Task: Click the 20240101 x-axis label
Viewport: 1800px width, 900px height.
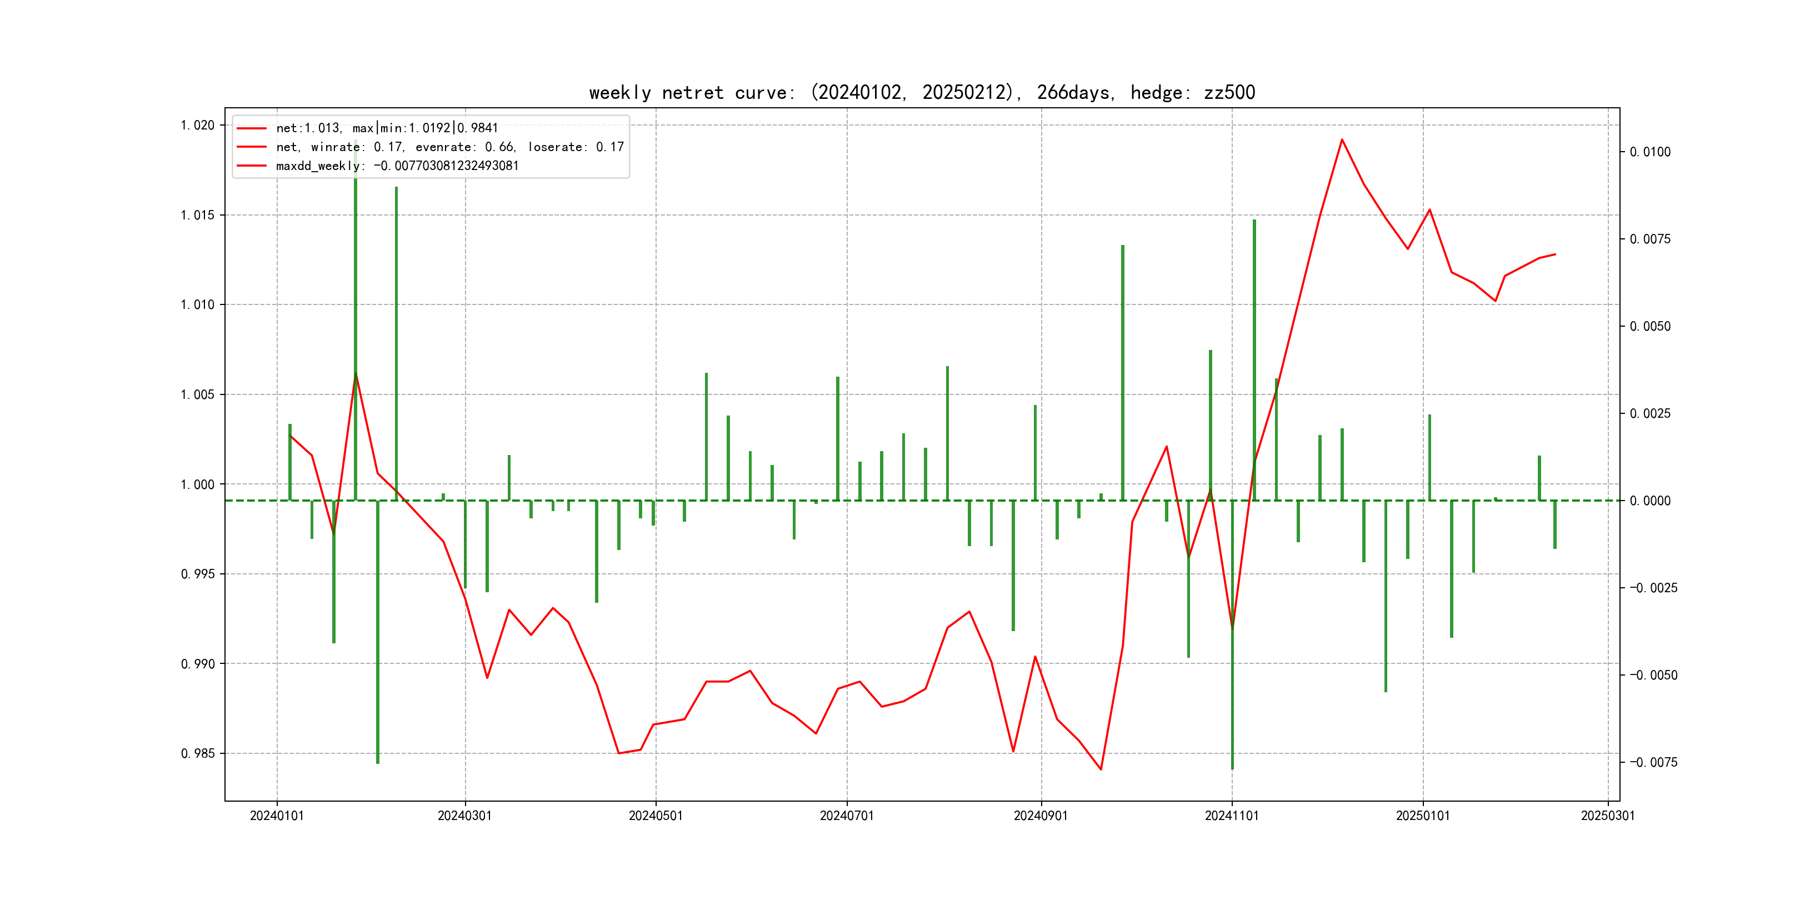Action: click(x=277, y=816)
